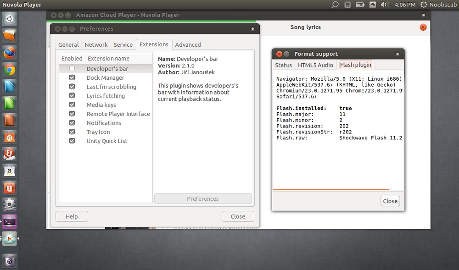The width and height of the screenshot is (459, 270).
Task: Select Media keys row name
Action: (101, 105)
